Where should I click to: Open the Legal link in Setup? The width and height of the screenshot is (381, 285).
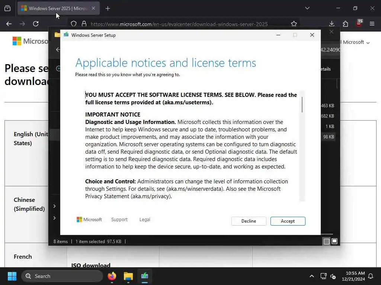(x=145, y=220)
